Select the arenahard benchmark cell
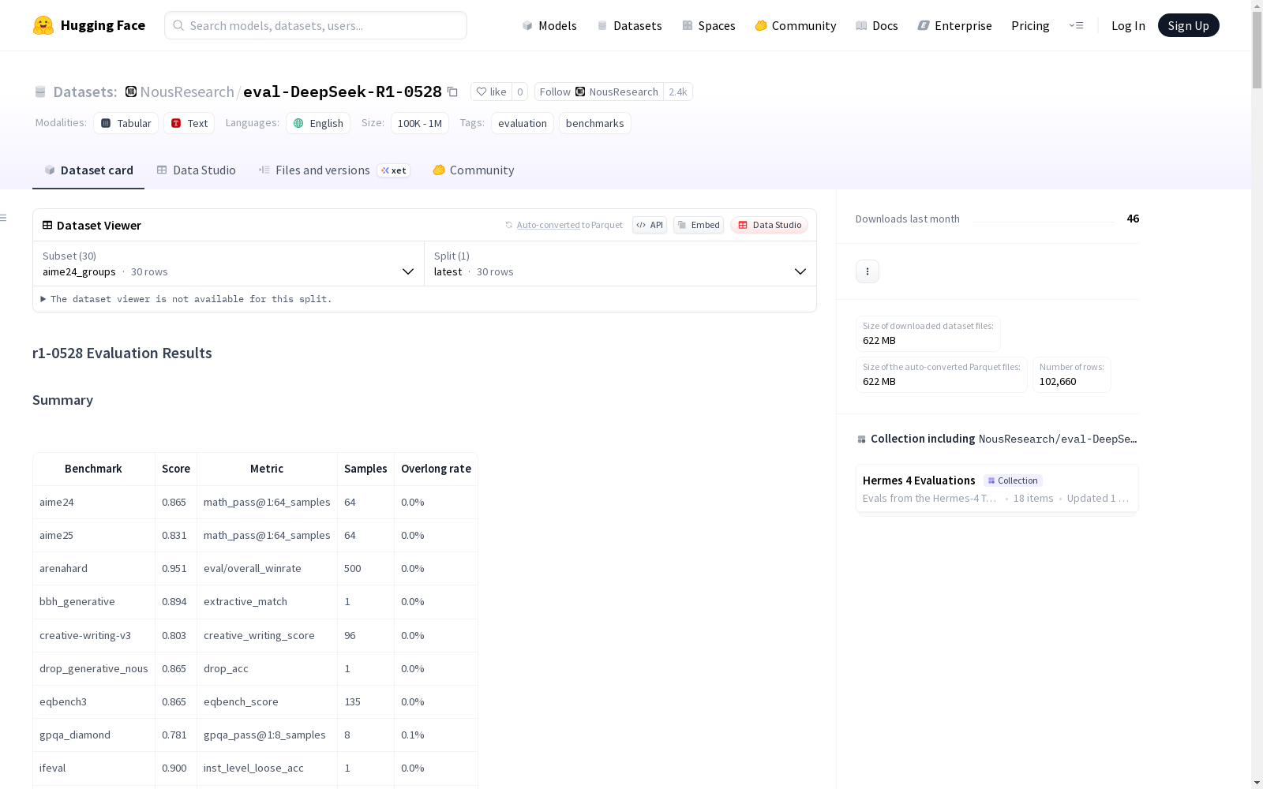The width and height of the screenshot is (1263, 789). tap(94, 568)
